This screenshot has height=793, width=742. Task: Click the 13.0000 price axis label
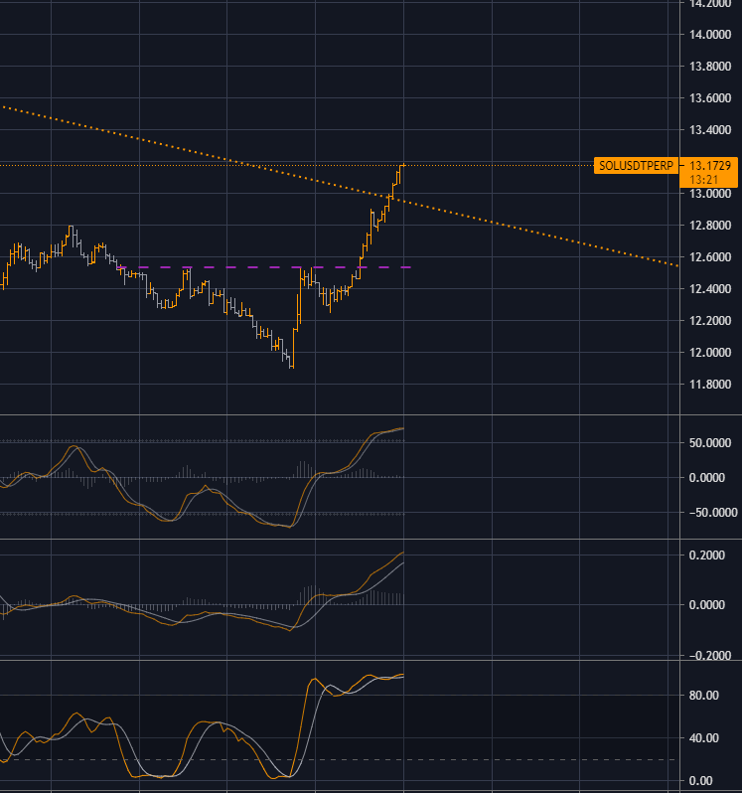(710, 194)
